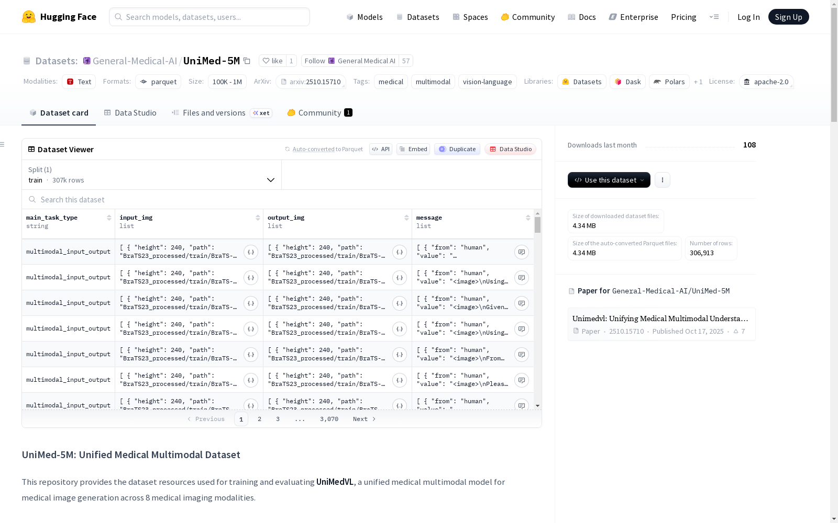838x523 pixels.
Task: Click the Dataset Viewer vertical scrollbar thumb
Action: click(537, 225)
